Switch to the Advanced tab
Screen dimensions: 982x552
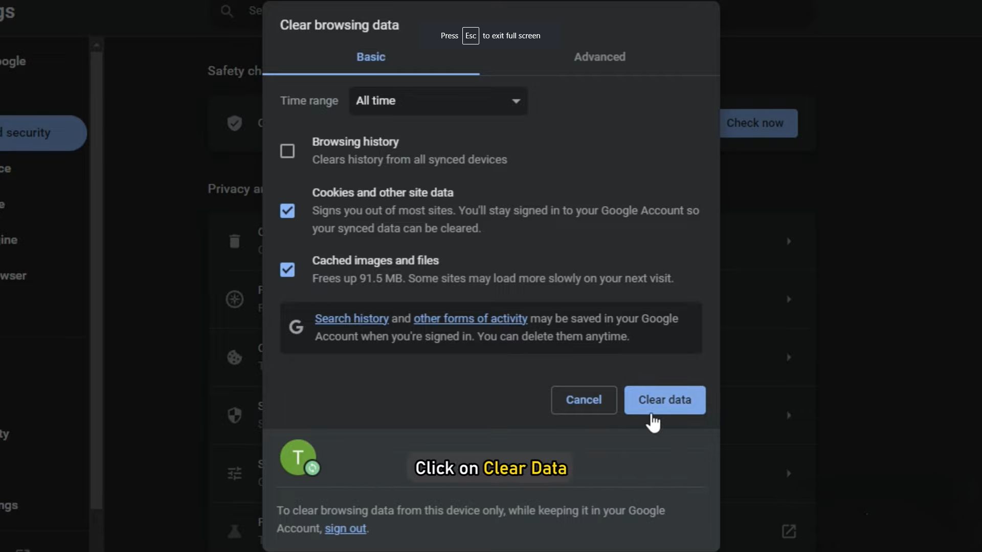599,57
